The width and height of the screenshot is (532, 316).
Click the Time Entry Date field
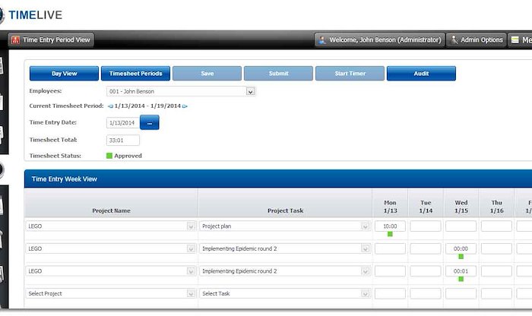tap(122, 123)
